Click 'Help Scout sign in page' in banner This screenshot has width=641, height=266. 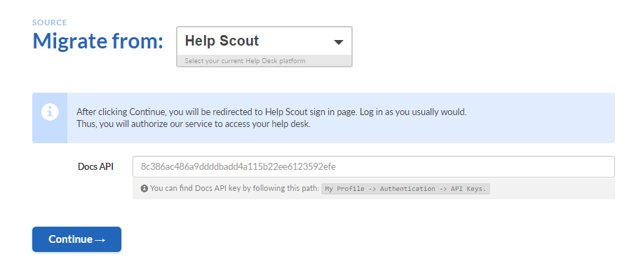[311, 112]
